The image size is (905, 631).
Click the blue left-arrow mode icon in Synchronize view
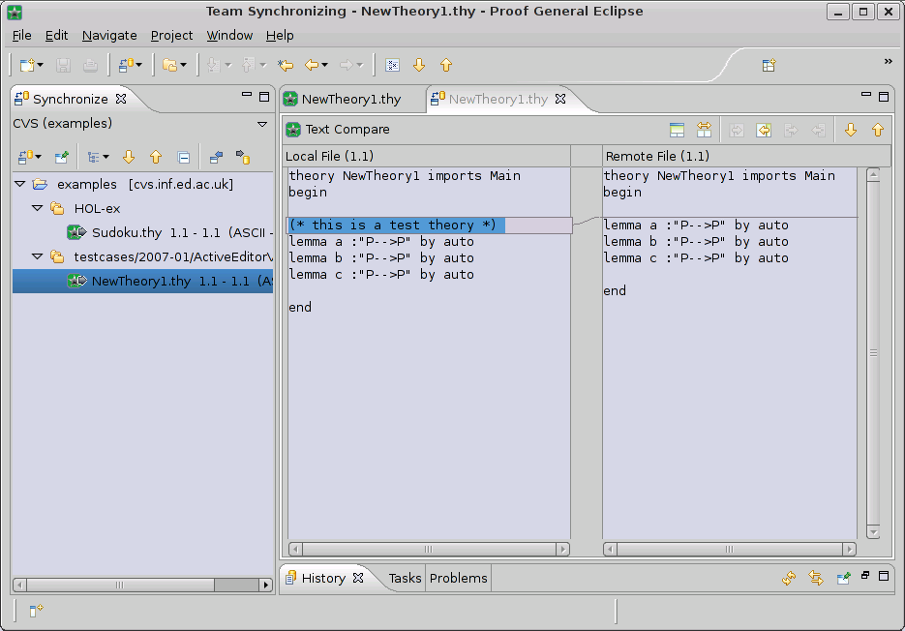coord(216,157)
